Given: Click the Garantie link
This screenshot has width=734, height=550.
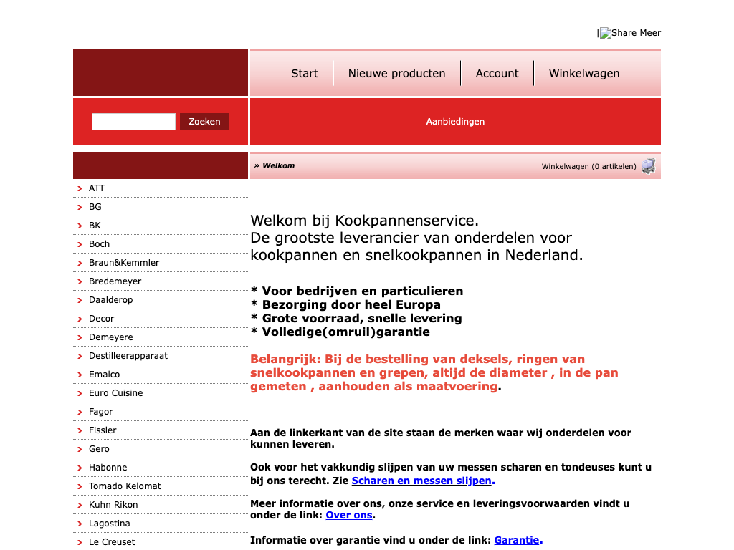Looking at the screenshot, I should pyautogui.click(x=516, y=540).
